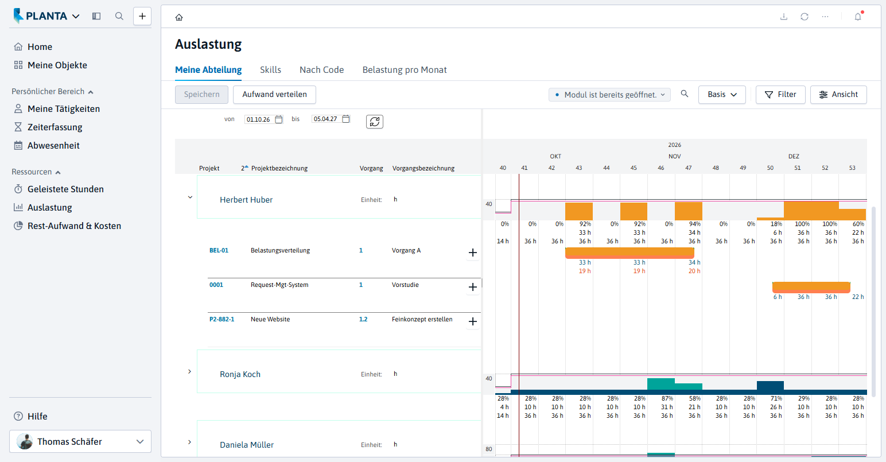Viewport: 886px width, 462px height.
Task: Click the plus button beside search
Action: point(142,16)
